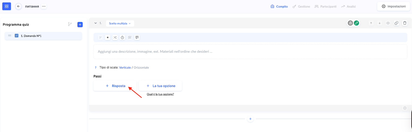Click the green pencil edit icon
Image resolution: width=412 pixels, height=132 pixels.
pyautogui.click(x=356, y=23)
